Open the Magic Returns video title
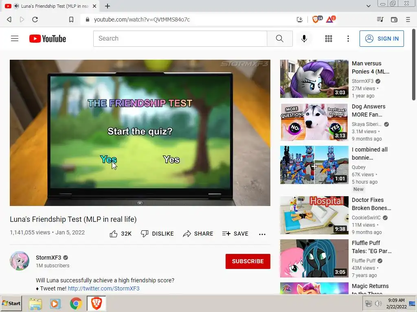 [x=370, y=289]
